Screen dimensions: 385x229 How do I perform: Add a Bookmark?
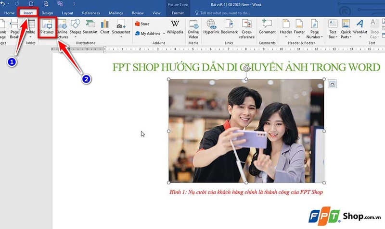point(230,27)
